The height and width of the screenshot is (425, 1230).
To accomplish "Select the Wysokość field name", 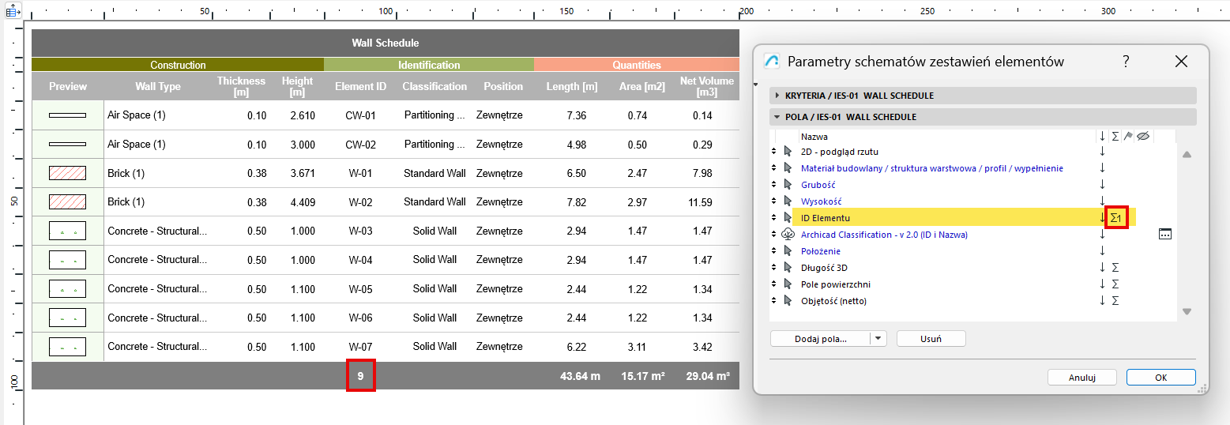I will [822, 201].
